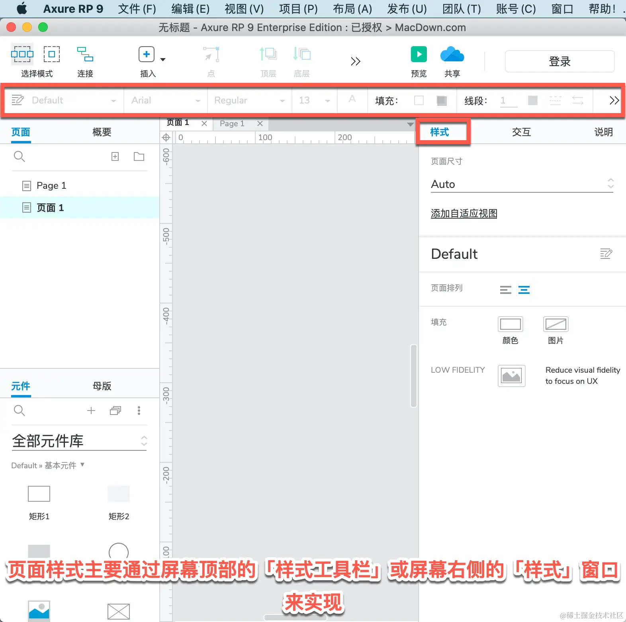Activate the selection mode tool
626x622 pixels.
coord(22,54)
